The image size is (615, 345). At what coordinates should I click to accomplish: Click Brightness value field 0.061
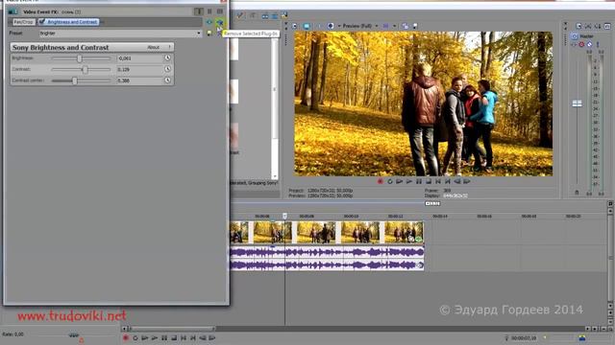(x=140, y=58)
